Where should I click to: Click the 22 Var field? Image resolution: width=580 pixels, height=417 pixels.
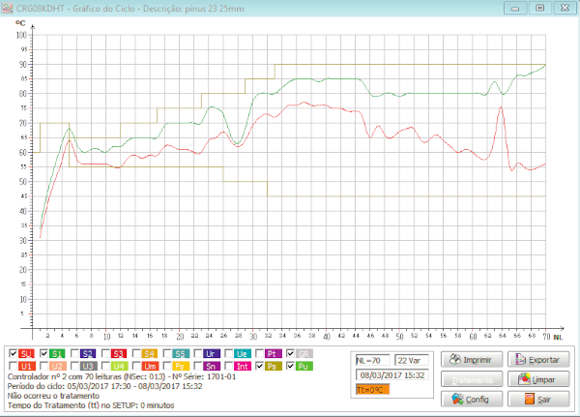click(413, 360)
